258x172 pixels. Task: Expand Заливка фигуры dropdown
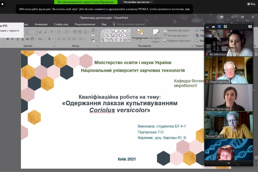click(x=189, y=31)
